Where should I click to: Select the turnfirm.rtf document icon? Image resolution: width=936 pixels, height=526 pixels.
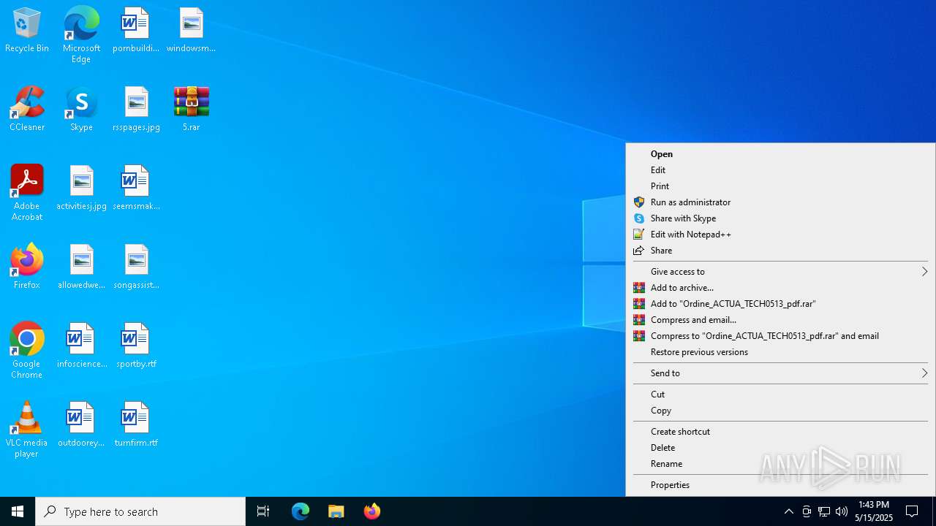click(136, 425)
